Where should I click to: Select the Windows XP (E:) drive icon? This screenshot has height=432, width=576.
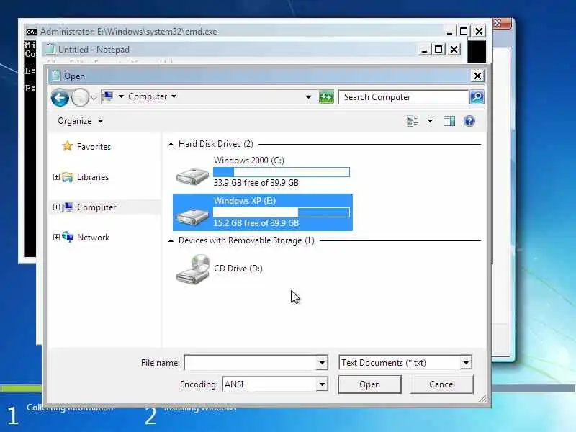tap(192, 216)
